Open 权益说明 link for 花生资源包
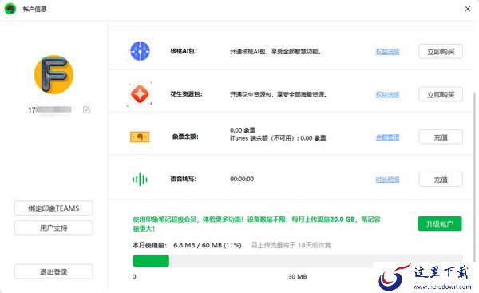The height and width of the screenshot is (293, 479). point(387,95)
